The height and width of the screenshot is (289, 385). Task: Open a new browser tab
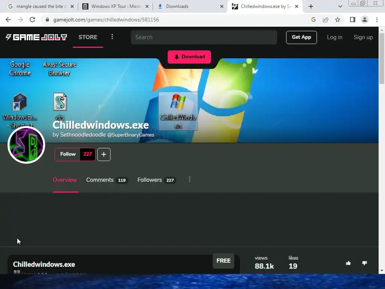(311, 6)
